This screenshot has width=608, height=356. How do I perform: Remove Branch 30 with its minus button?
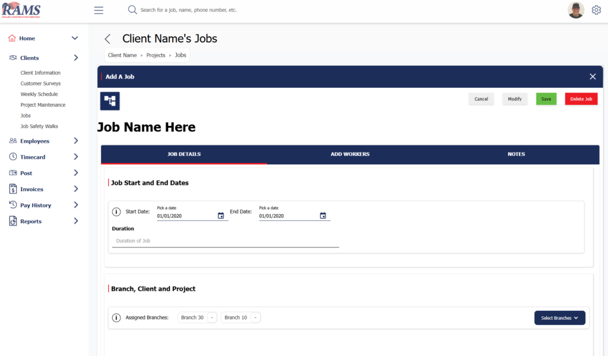coord(212,317)
